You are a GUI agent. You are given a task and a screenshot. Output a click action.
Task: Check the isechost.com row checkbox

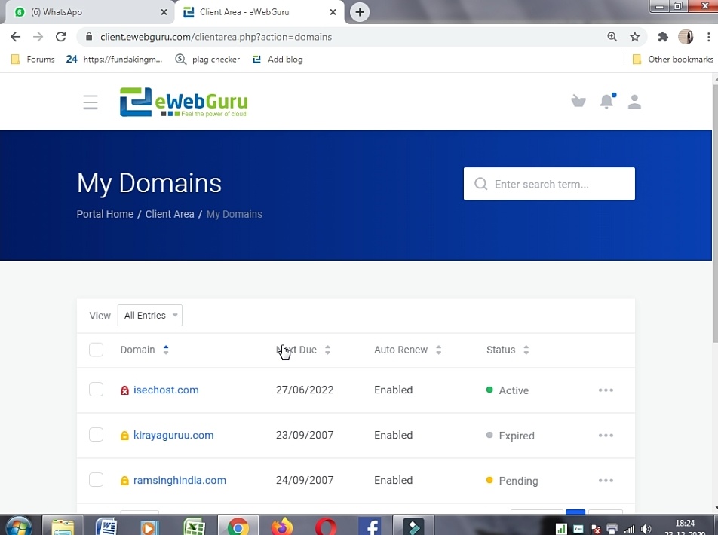pos(97,390)
